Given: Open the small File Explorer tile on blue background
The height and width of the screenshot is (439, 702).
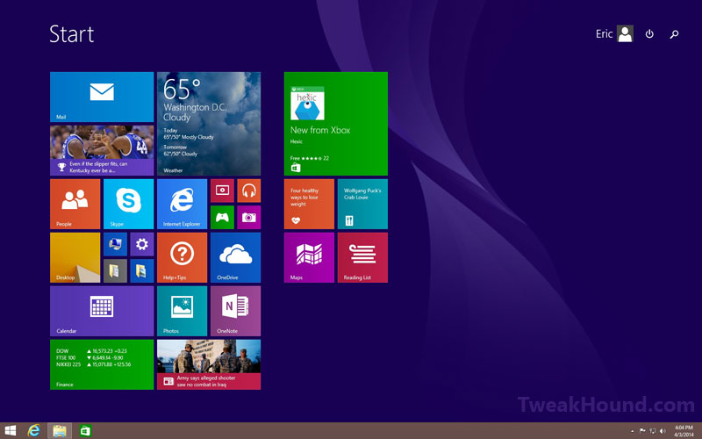Looking at the screenshot, I should pos(142,271).
